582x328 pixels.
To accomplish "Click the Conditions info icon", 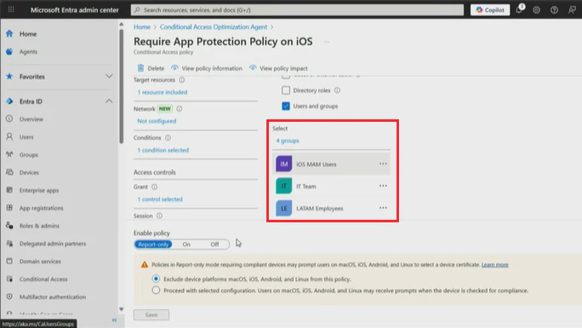I will (x=168, y=138).
